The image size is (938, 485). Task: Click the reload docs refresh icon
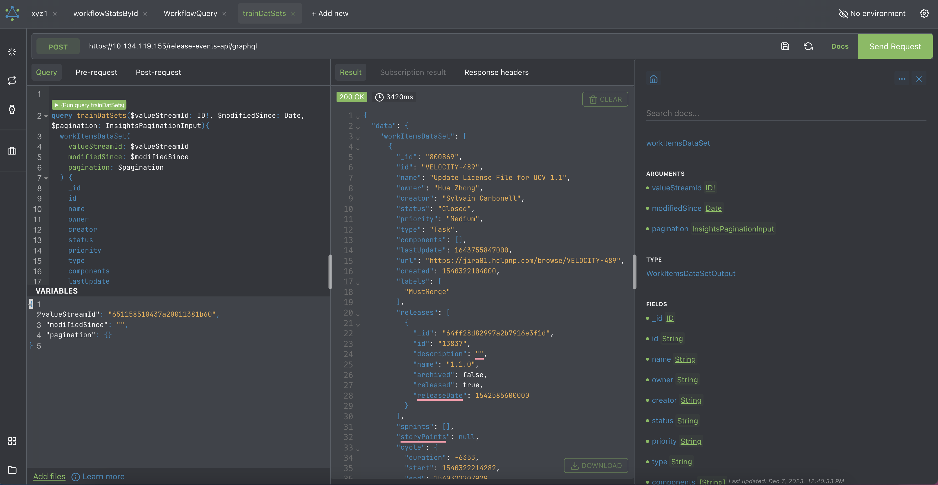[808, 46]
